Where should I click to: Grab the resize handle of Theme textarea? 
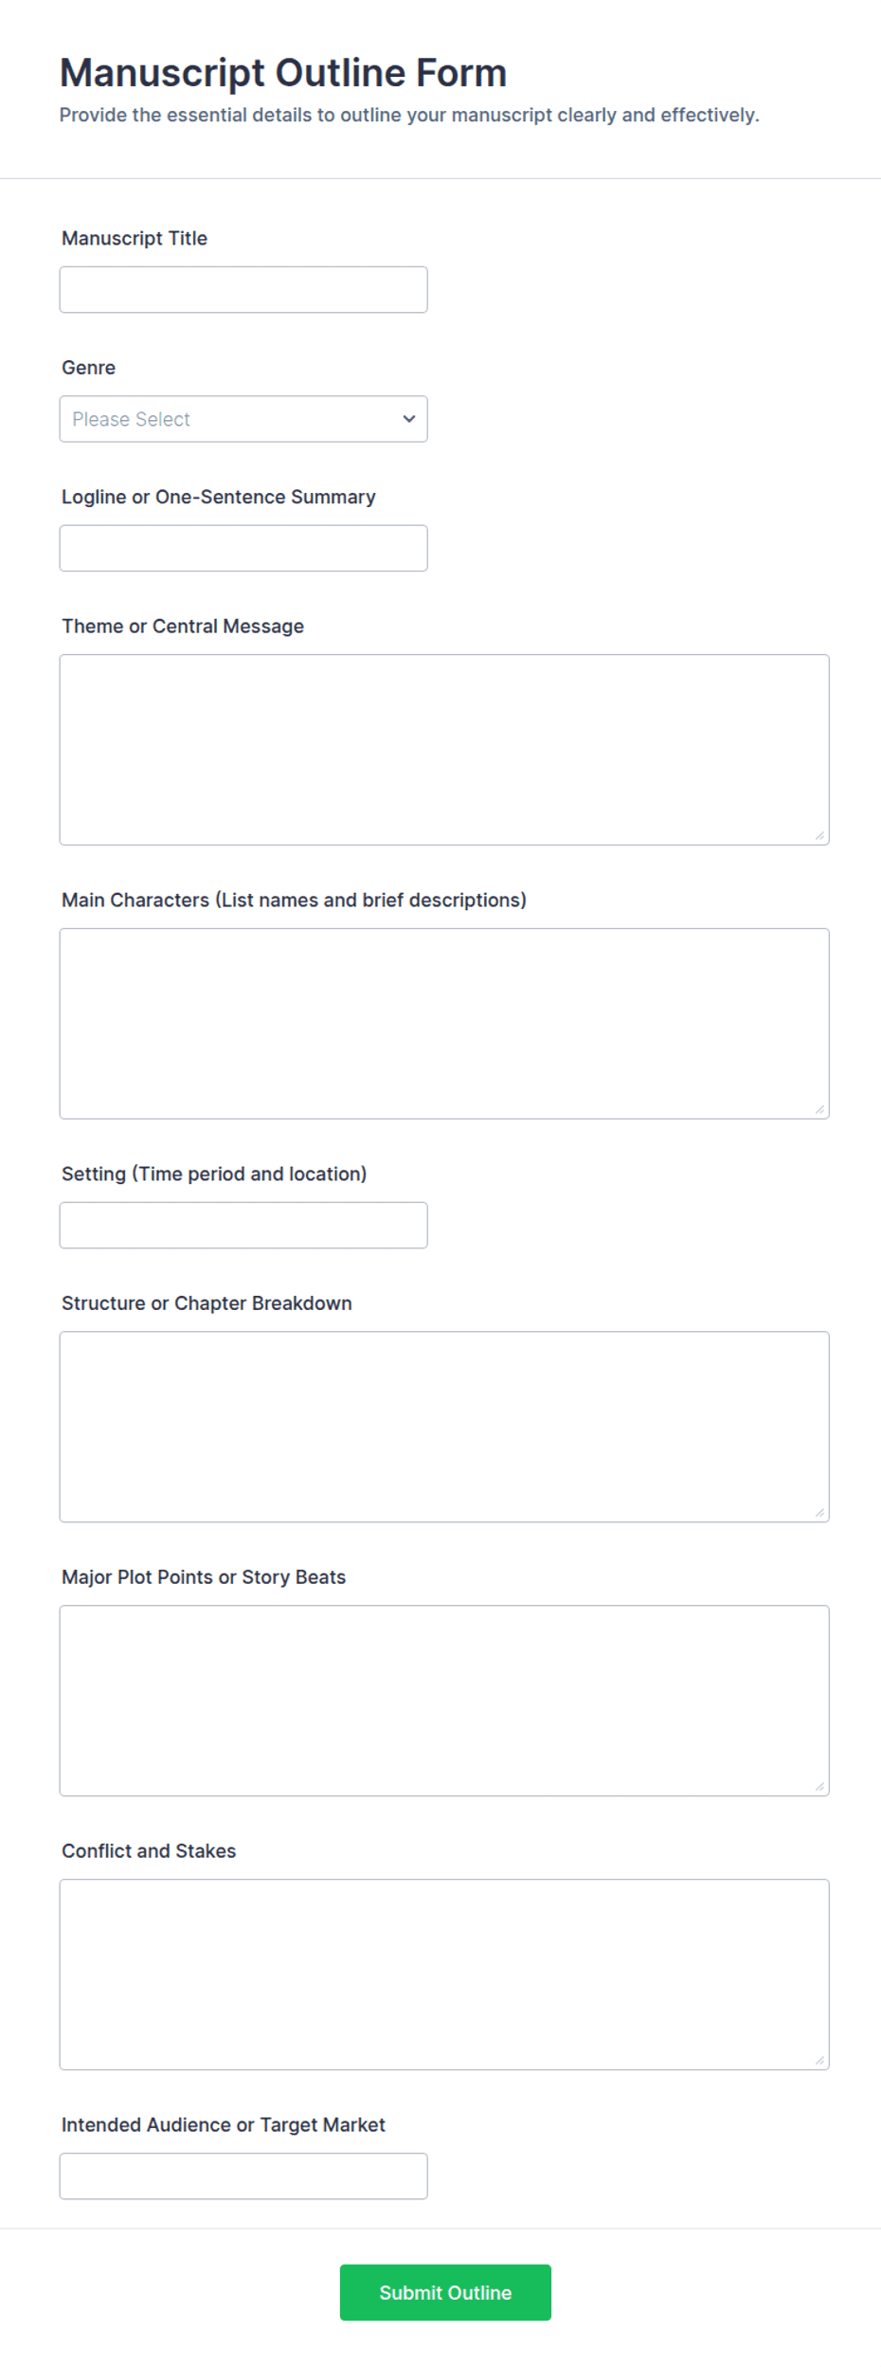pyautogui.click(x=819, y=835)
